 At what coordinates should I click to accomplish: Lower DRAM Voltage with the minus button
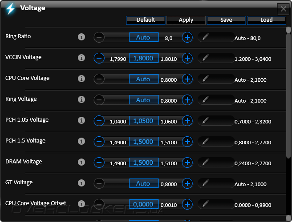tap(99, 163)
